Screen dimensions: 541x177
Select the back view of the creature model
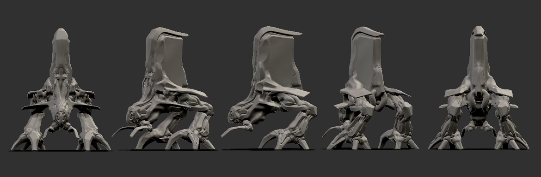coord(479,88)
